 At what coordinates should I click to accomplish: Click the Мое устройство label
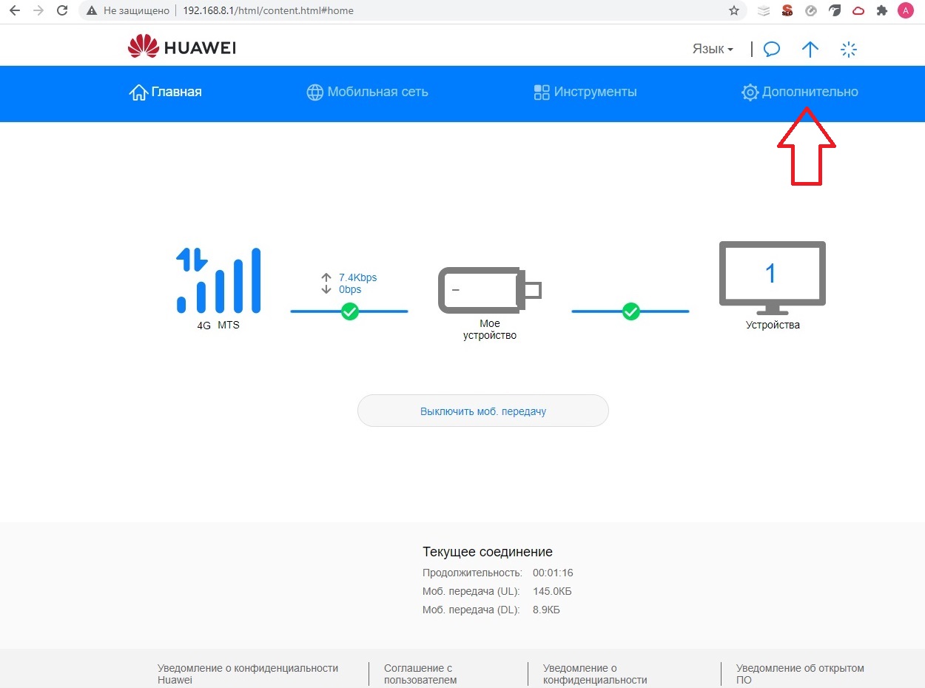tap(490, 329)
